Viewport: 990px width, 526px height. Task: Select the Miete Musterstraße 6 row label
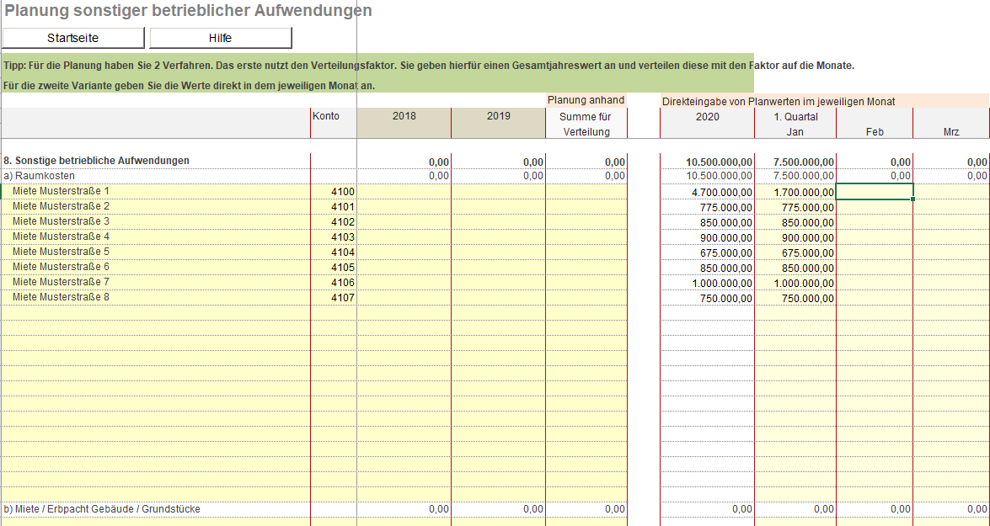61,267
